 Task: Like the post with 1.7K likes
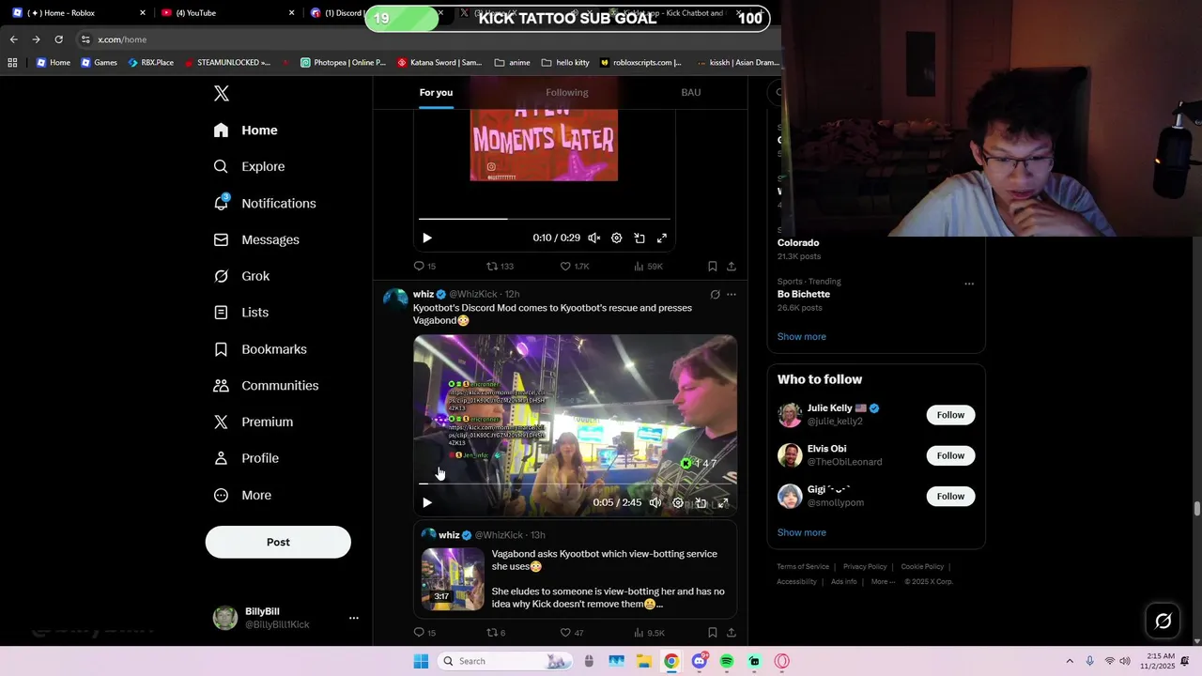pos(575,267)
